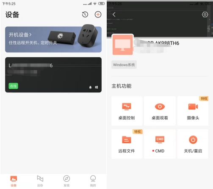Switch to the 远协 remote assist tab
213x189 pixels.
[40, 181]
